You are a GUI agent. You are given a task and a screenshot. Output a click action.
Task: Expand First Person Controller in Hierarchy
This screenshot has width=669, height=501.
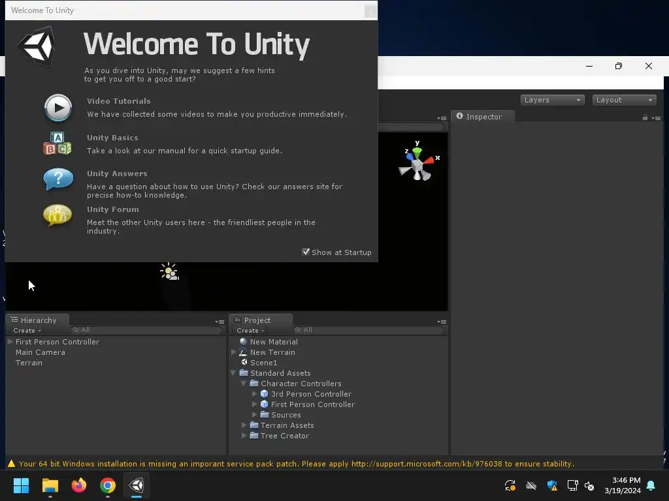10,342
